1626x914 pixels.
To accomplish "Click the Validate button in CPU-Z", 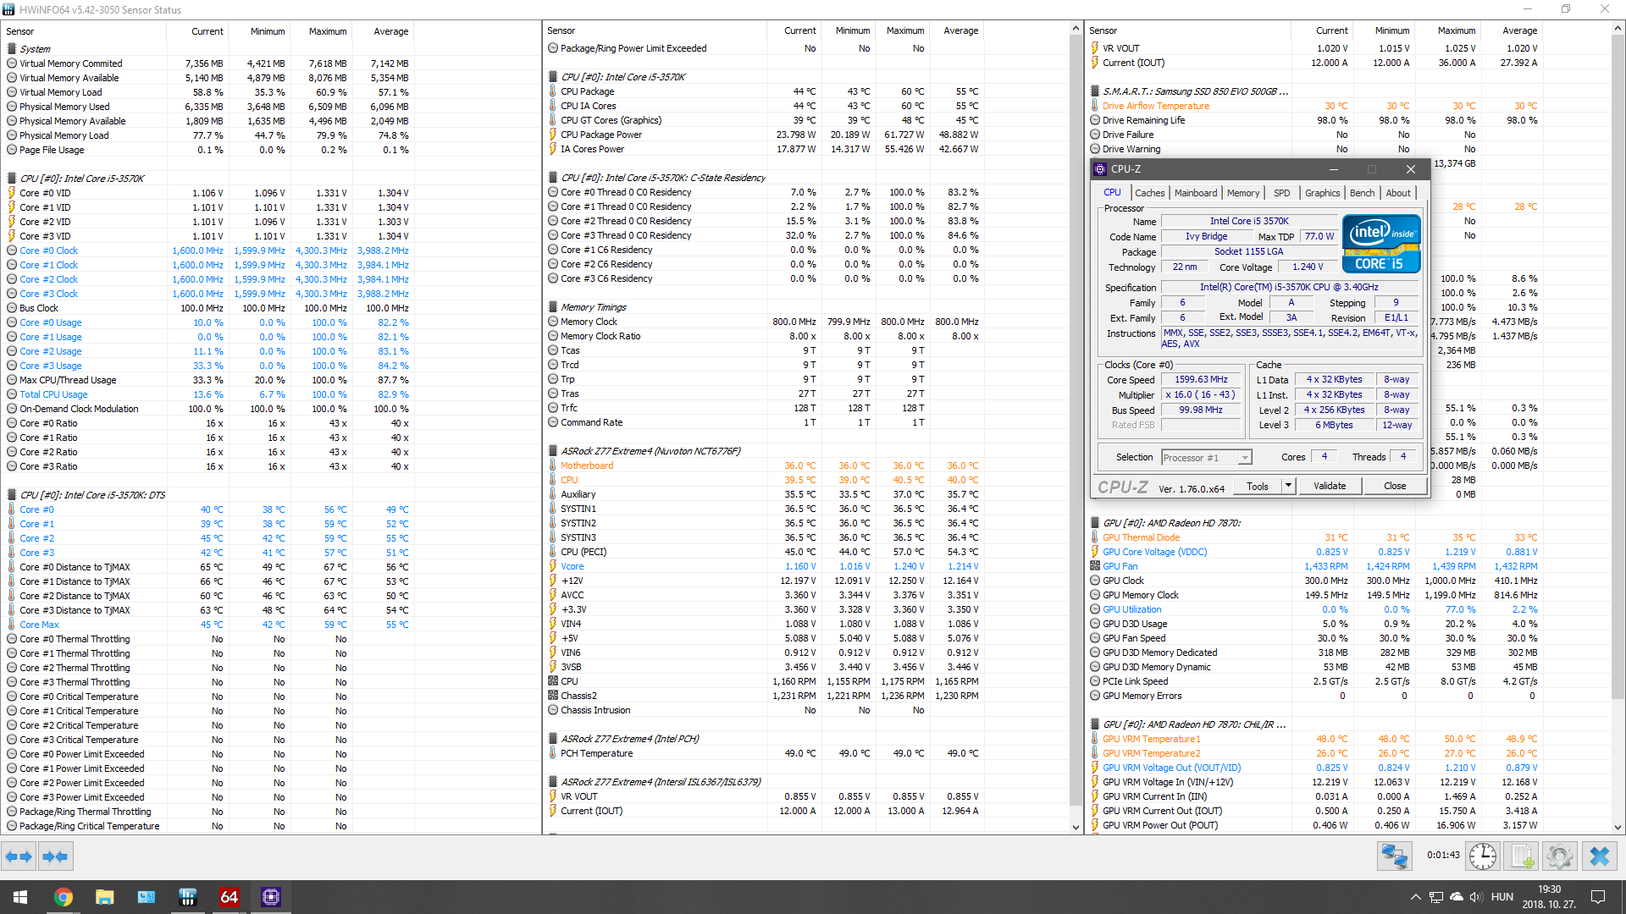I will click(1330, 486).
